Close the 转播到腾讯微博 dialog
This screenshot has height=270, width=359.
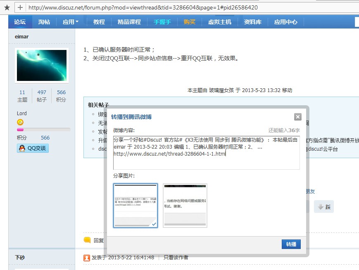pyautogui.click(x=297, y=117)
